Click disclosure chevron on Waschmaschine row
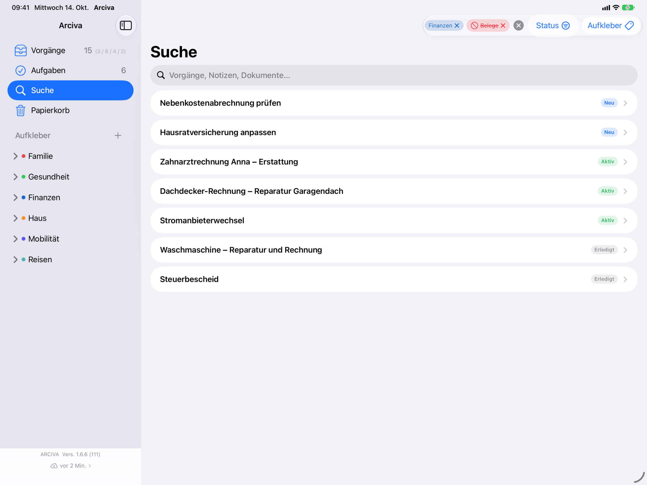The image size is (647, 485). pyautogui.click(x=625, y=250)
